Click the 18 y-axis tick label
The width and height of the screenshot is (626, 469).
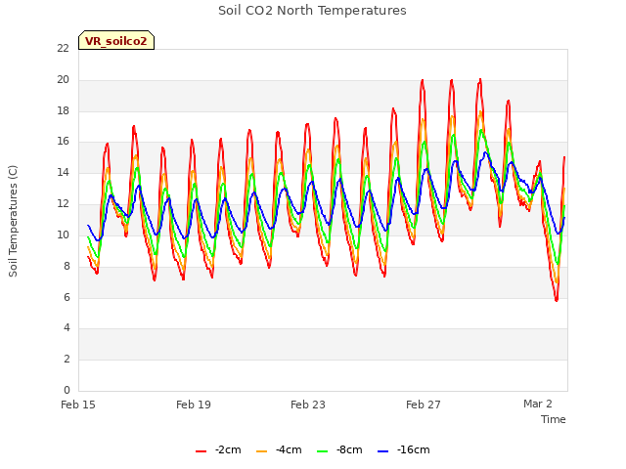tap(63, 110)
